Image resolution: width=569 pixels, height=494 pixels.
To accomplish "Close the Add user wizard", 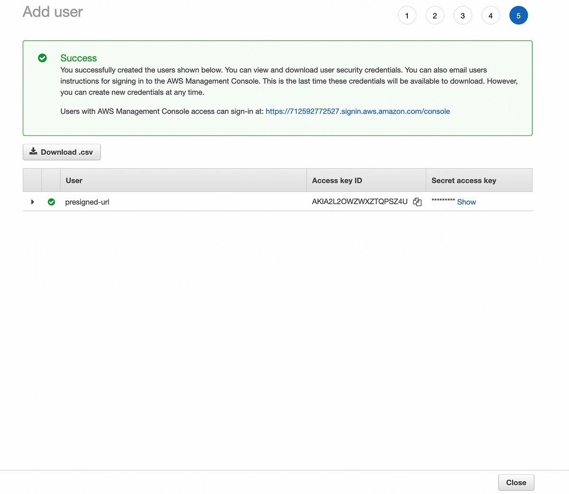I will coord(516,483).
